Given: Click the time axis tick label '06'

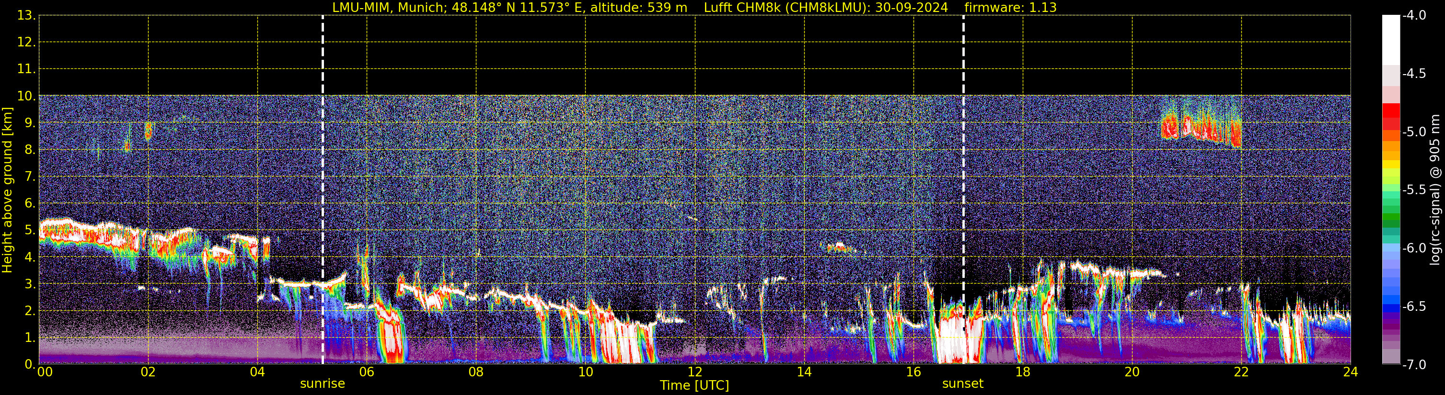Looking at the screenshot, I should pyautogui.click(x=366, y=372).
